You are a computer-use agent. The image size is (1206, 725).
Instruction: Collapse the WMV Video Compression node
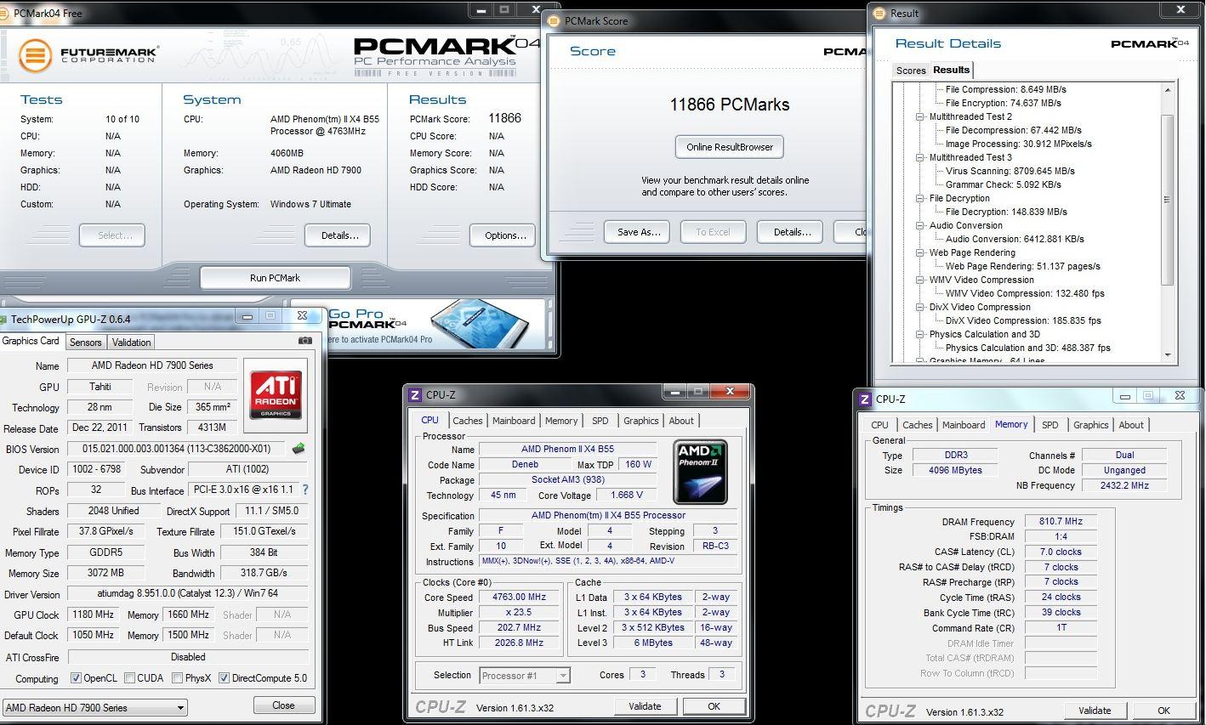pyautogui.click(x=920, y=280)
